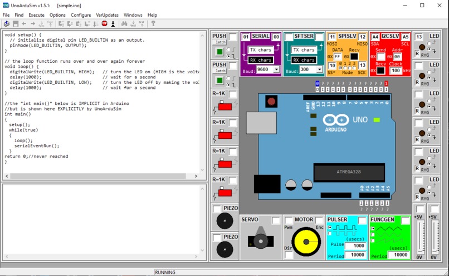
Task: Click the Load sketch toolbar icon
Action: (7, 24)
